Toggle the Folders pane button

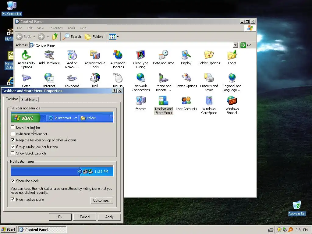[94, 37]
